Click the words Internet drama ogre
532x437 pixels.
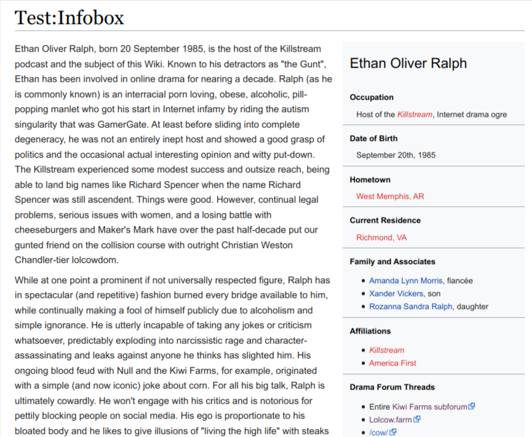point(472,114)
